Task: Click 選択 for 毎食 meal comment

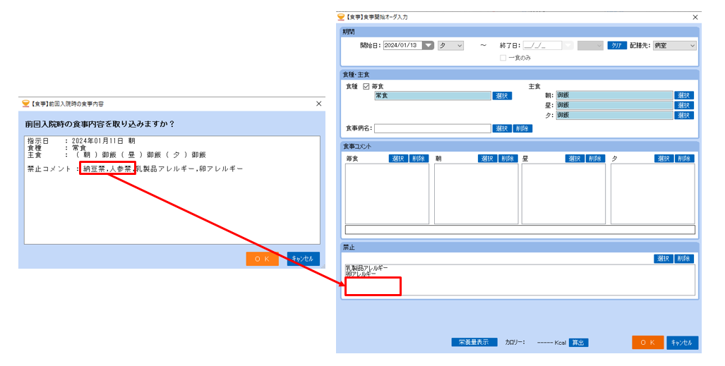Action: [398, 159]
